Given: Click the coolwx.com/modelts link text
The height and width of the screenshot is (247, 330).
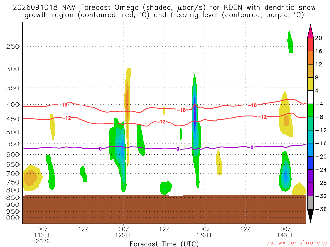Looking at the screenshot, I should [297, 243].
